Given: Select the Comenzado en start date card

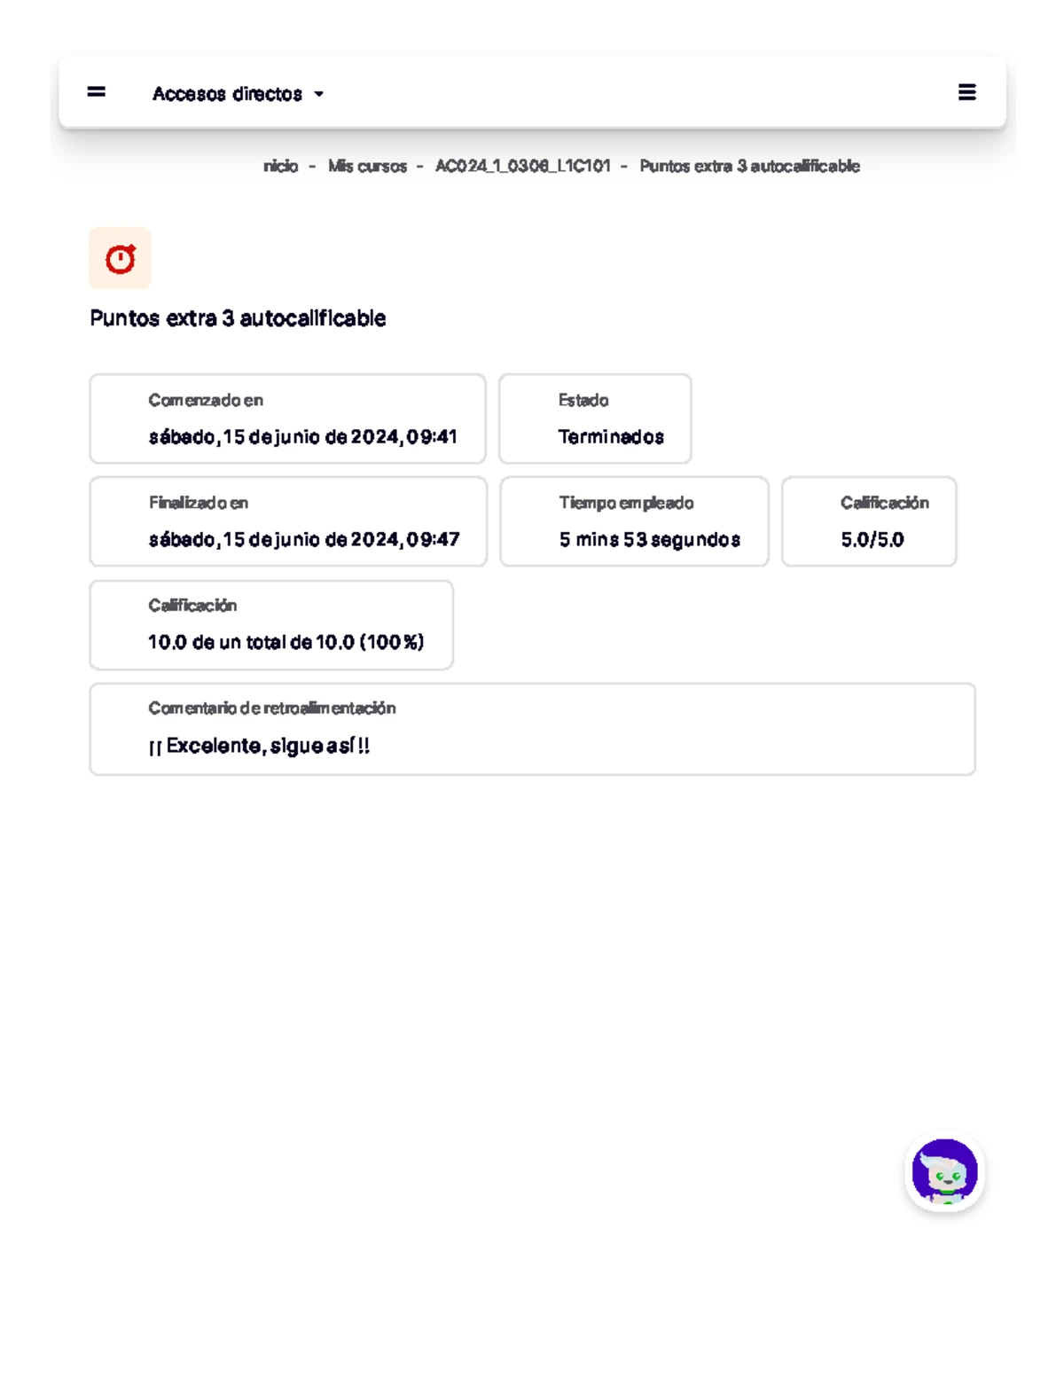Looking at the screenshot, I should pos(287,419).
